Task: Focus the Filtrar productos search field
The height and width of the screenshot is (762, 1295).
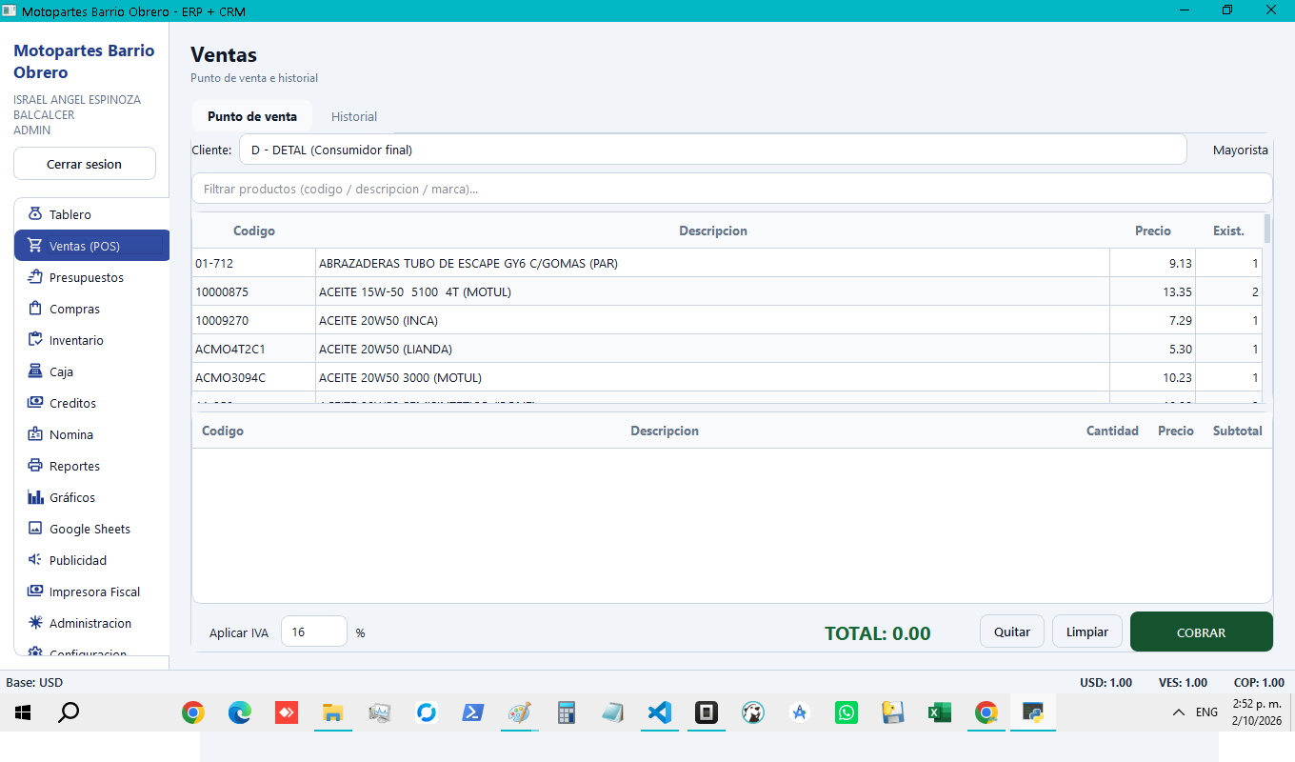Action: (732, 189)
